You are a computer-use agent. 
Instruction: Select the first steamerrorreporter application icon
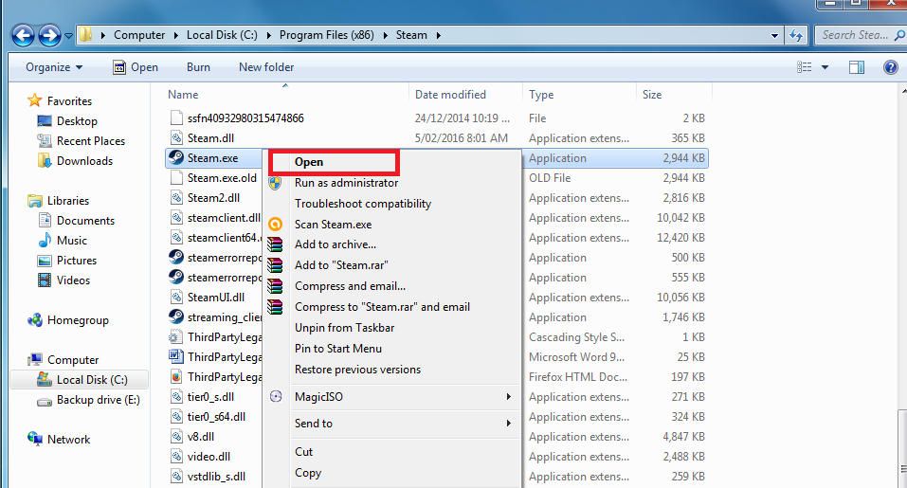click(x=176, y=258)
